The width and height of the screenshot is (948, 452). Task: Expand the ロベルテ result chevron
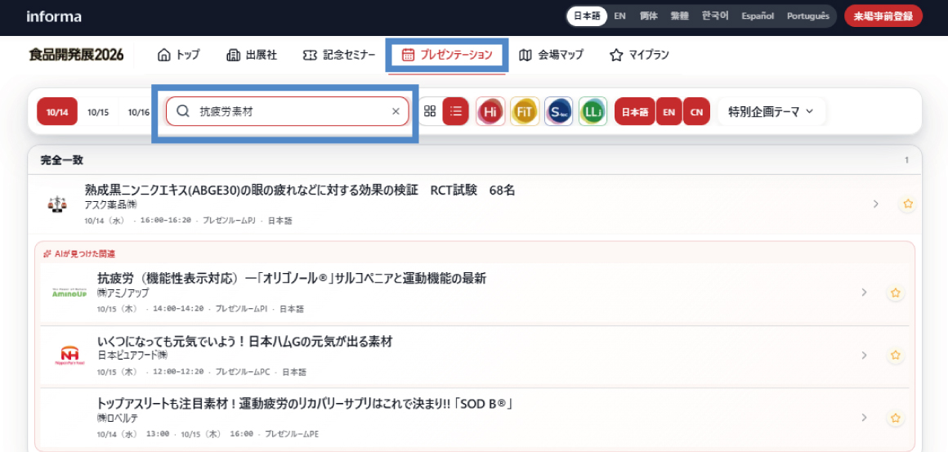[864, 418]
